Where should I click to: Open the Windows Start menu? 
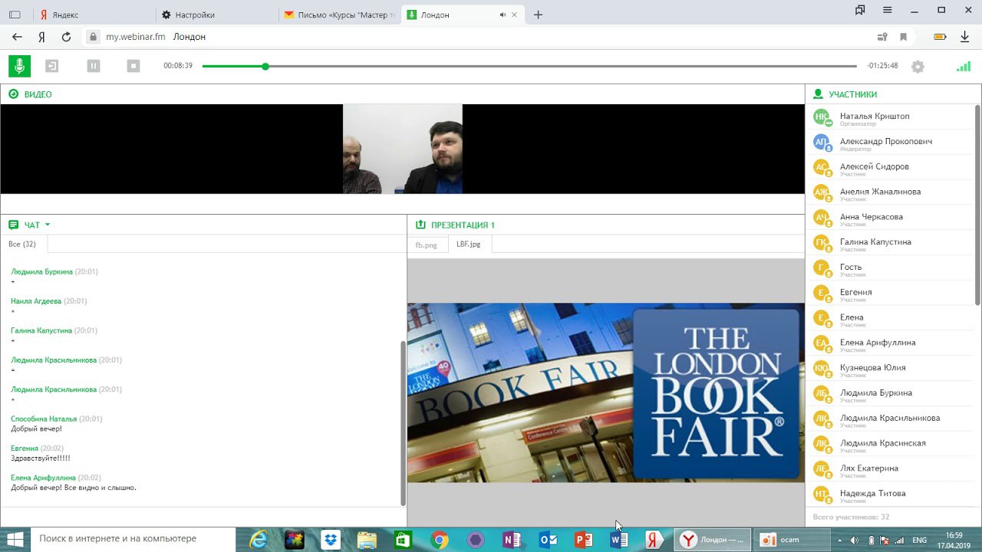pos(15,539)
